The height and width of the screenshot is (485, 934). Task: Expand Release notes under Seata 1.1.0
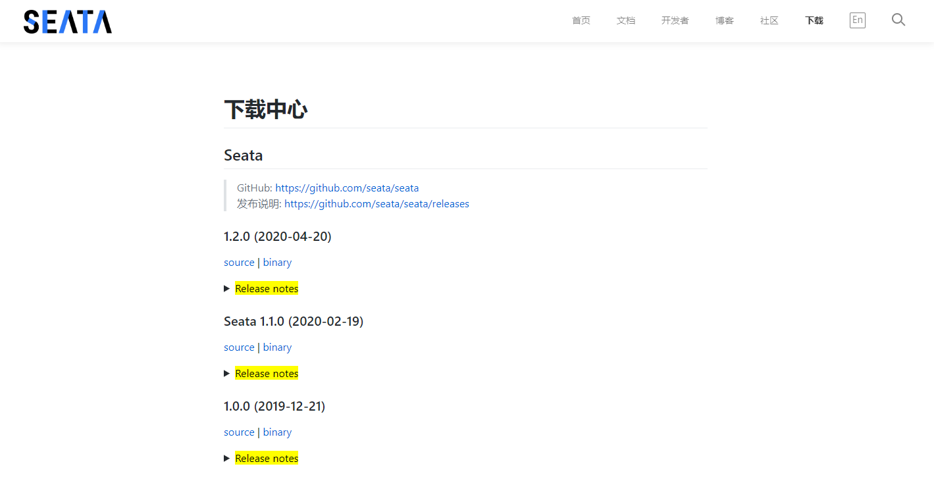[x=266, y=373]
